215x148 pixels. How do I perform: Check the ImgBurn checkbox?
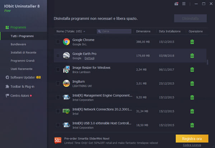pyautogui.click(x=58, y=83)
